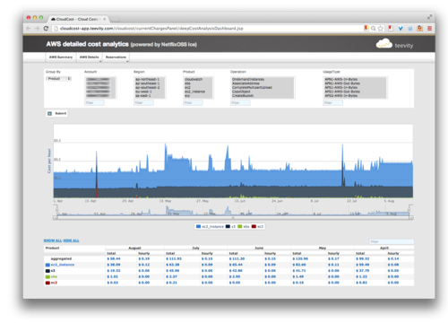Open the Chrome hamburger menu
This screenshot has height=323, width=448.
click(429, 29)
